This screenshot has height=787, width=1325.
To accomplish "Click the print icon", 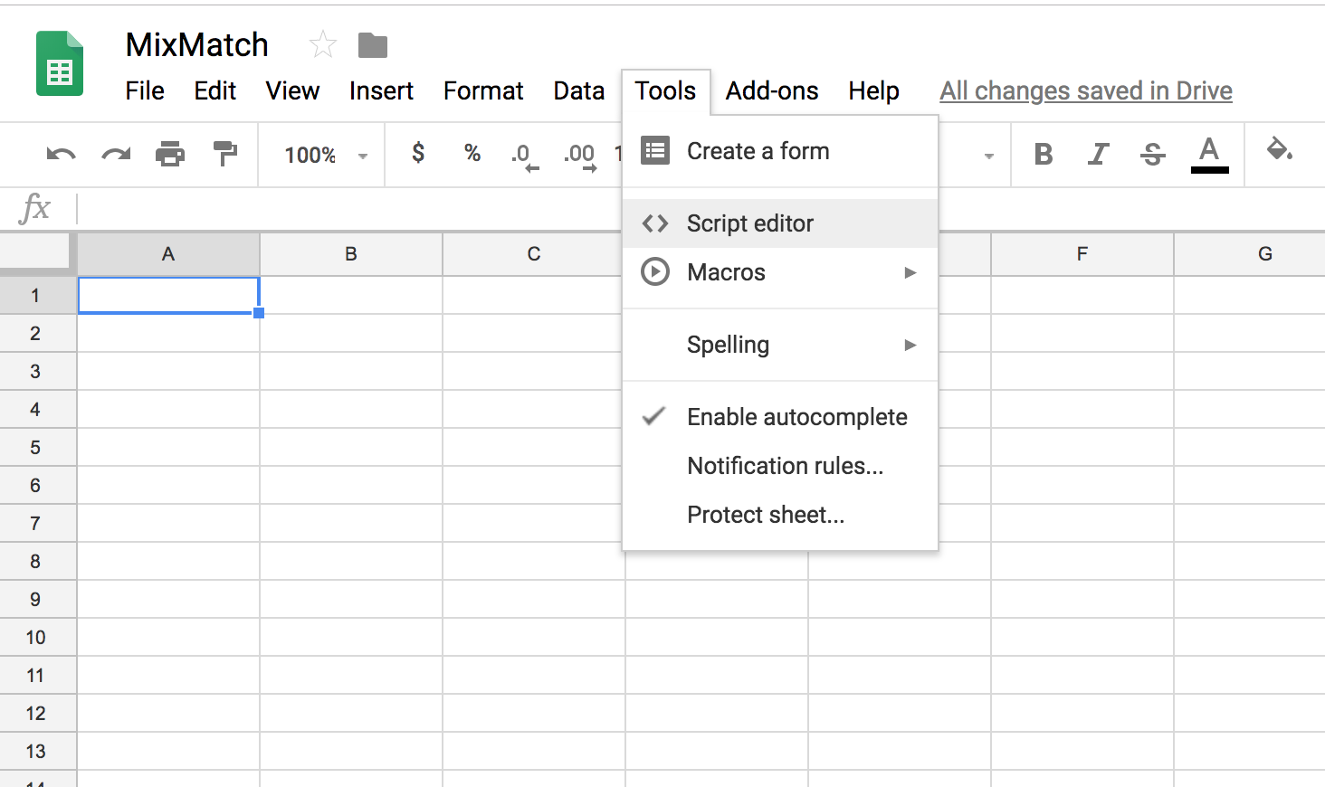I will click(170, 155).
